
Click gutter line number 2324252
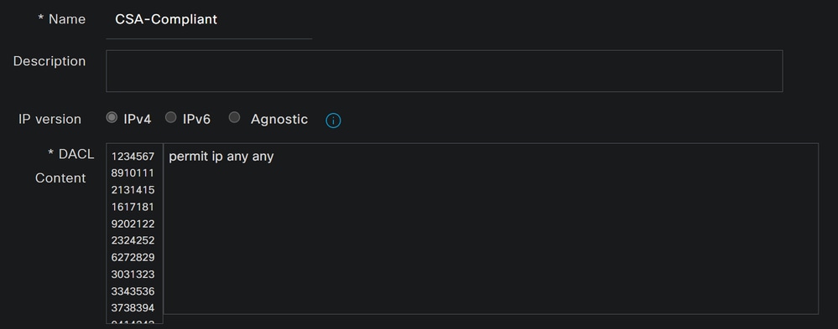133,240
